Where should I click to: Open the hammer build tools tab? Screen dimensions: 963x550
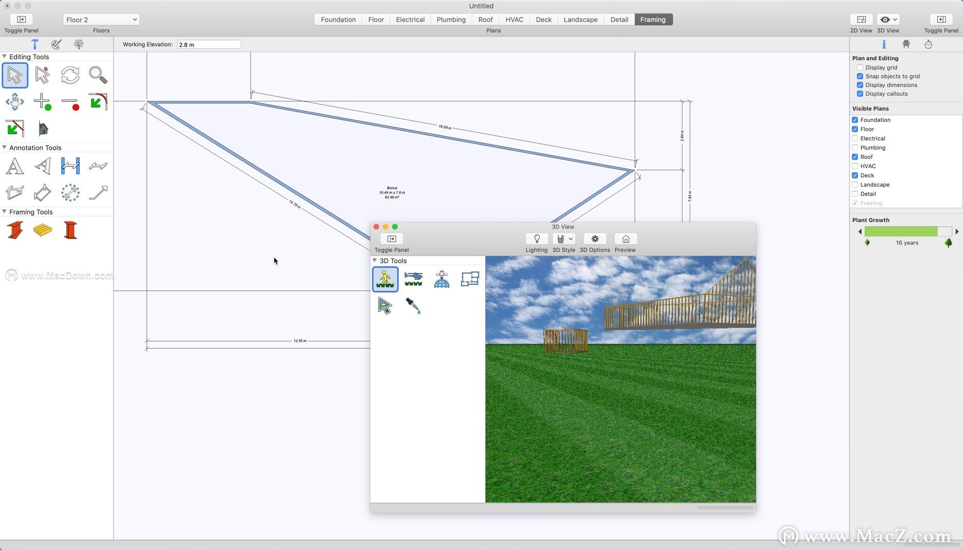pyautogui.click(x=34, y=44)
